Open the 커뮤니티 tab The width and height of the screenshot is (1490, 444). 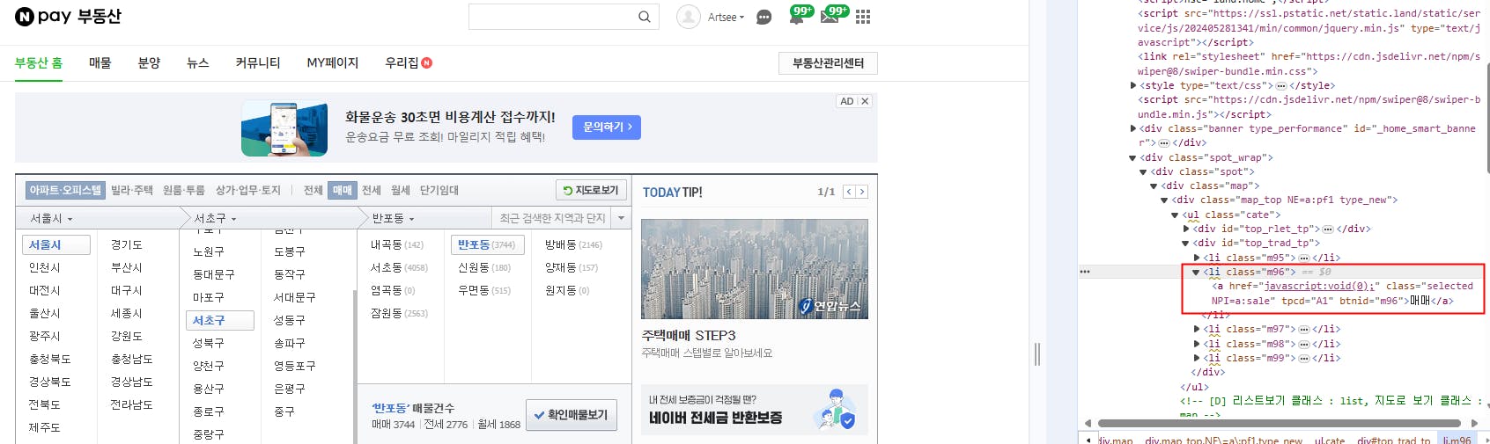[x=258, y=62]
